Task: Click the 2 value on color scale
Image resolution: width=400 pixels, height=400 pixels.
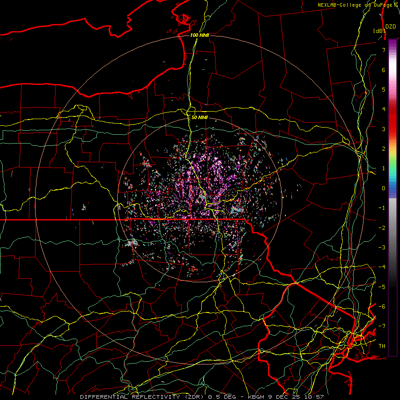Action: 384,149
